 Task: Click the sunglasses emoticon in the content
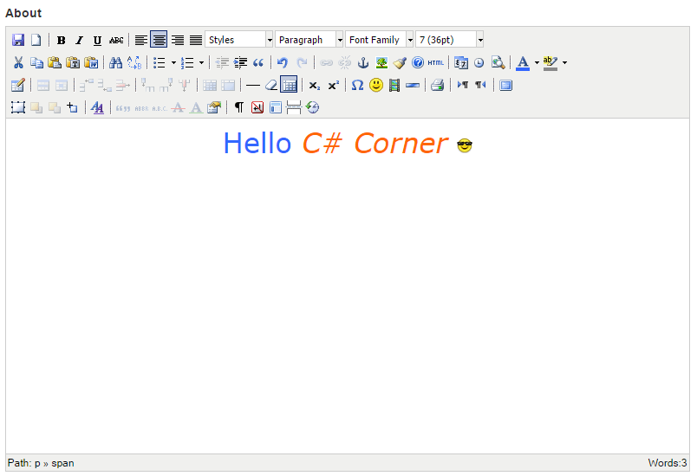[x=465, y=145]
